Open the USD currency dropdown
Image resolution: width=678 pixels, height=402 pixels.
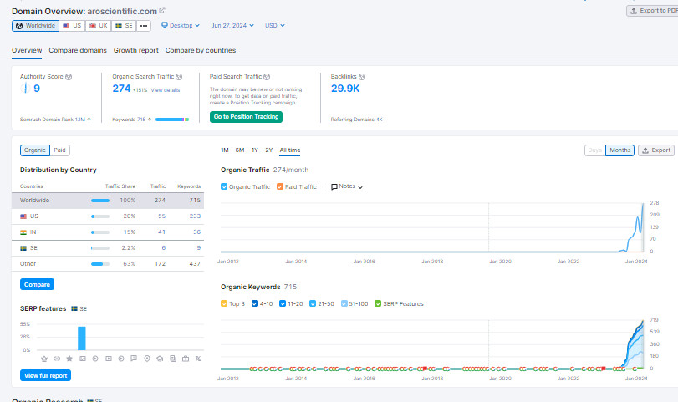(x=274, y=26)
